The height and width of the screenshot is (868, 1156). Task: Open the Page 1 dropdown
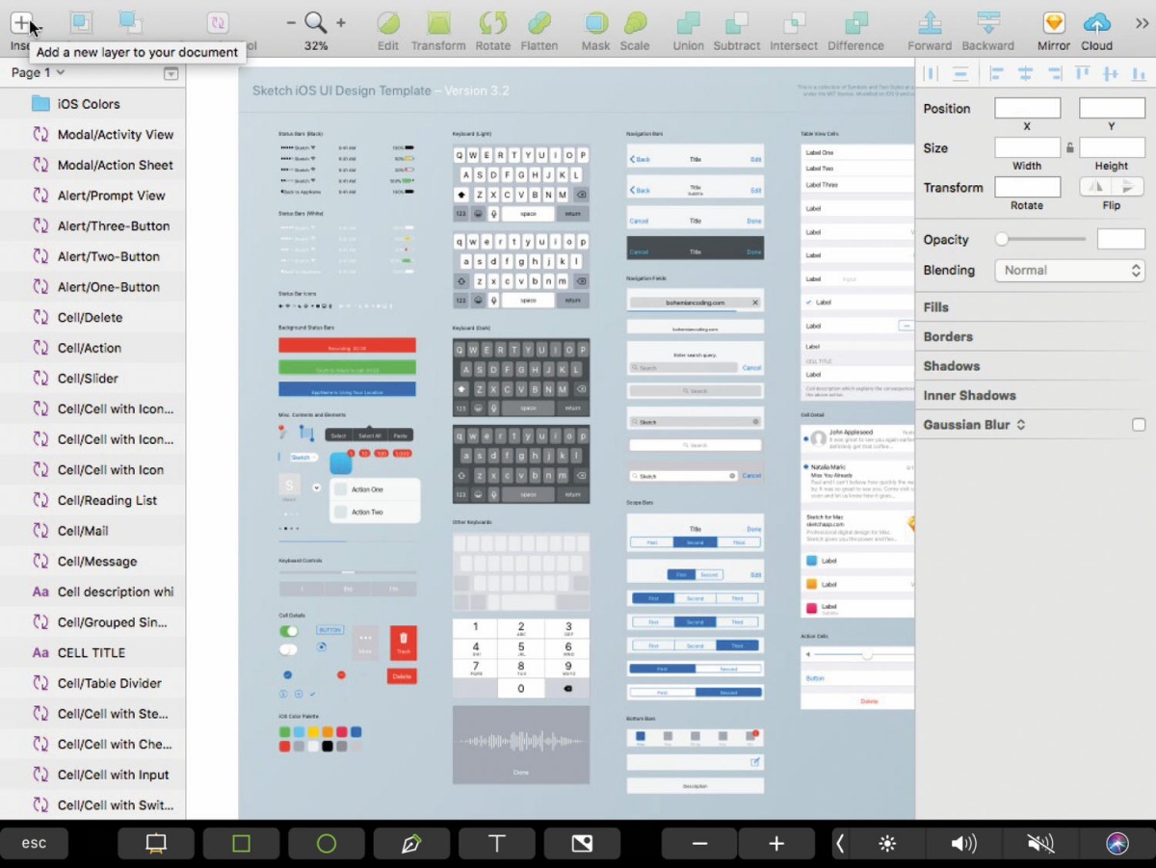click(39, 72)
